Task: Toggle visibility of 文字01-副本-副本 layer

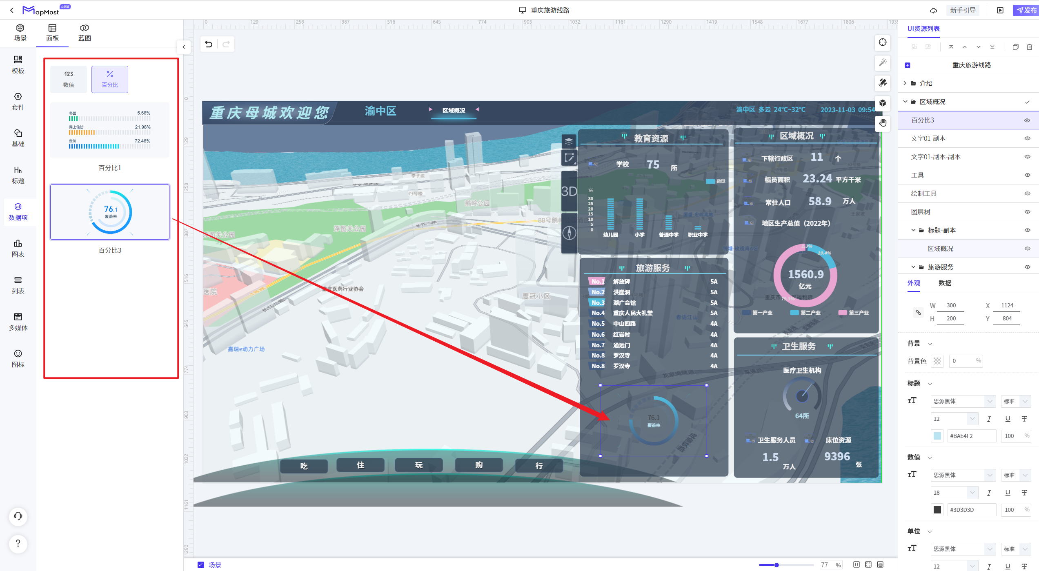Action: (1027, 157)
